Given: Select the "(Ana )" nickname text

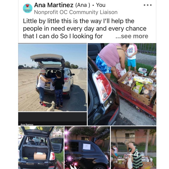Looking at the screenshot, I should pyautogui.click(x=83, y=5).
